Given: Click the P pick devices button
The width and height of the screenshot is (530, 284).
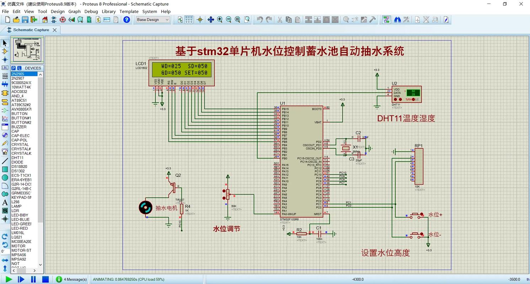Looking at the screenshot, I should pos(14,68).
